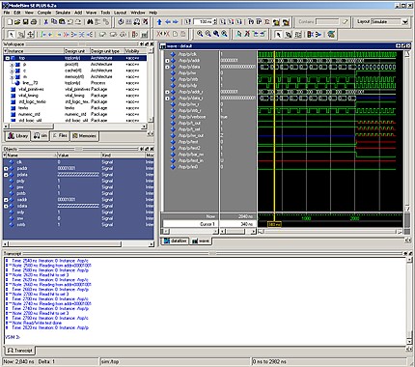
Task: Click the Paste clipboard icon
Action: pos(62,22)
